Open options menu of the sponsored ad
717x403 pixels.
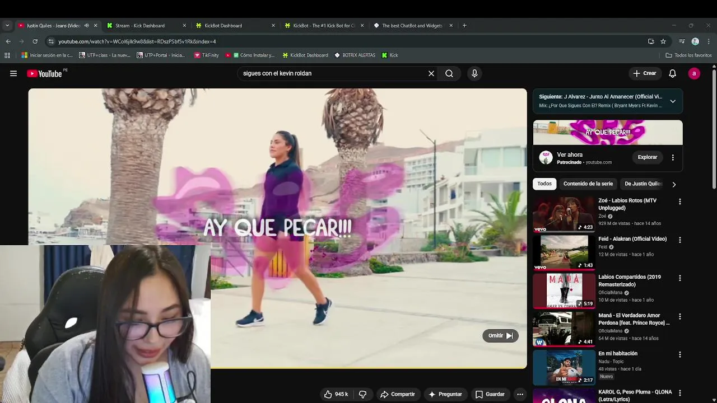click(673, 157)
